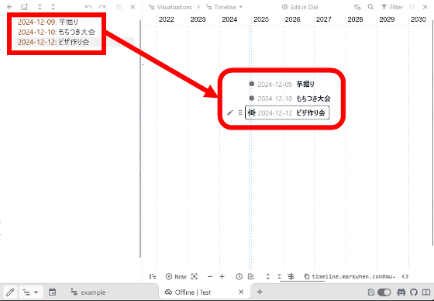Zoom out with the minus icon
This screenshot has width=434, height=301.
pyautogui.click(x=210, y=276)
